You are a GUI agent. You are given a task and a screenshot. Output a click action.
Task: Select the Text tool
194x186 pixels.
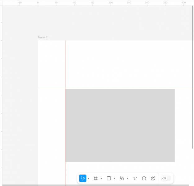tap(135, 178)
